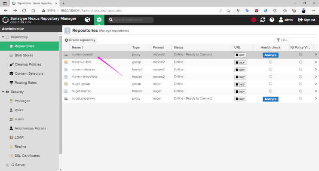This screenshot has width=319, height=171.
Task: Copy URL of nuget-hosted
Action: click(x=240, y=92)
